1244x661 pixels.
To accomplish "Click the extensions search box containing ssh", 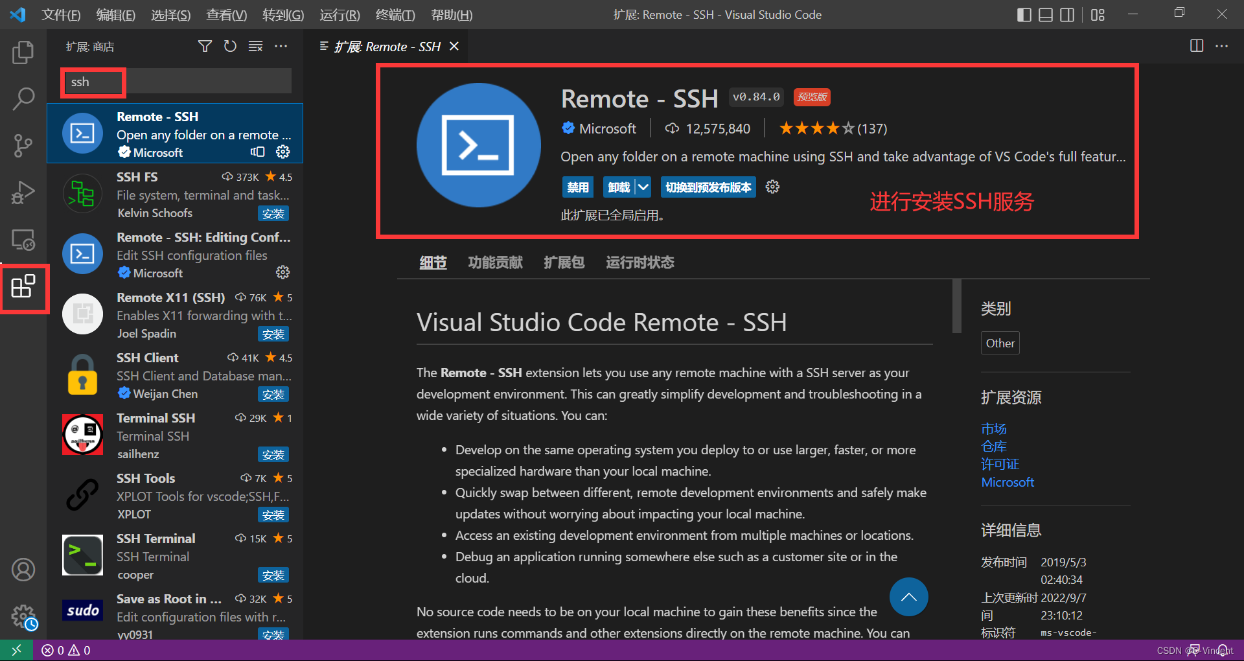I will pyautogui.click(x=177, y=82).
